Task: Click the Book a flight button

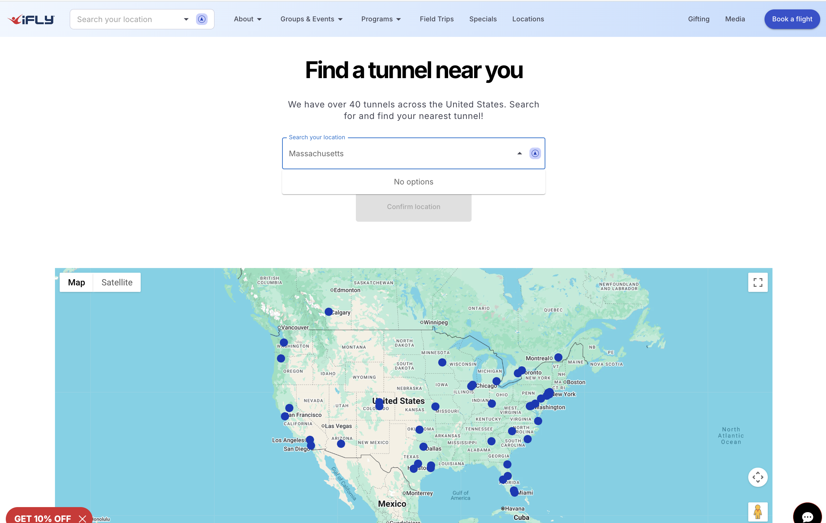Action: (x=792, y=19)
